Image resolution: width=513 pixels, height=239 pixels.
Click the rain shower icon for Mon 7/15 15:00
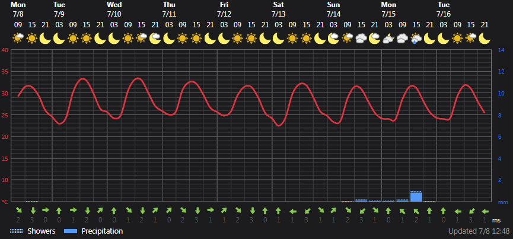(416, 39)
